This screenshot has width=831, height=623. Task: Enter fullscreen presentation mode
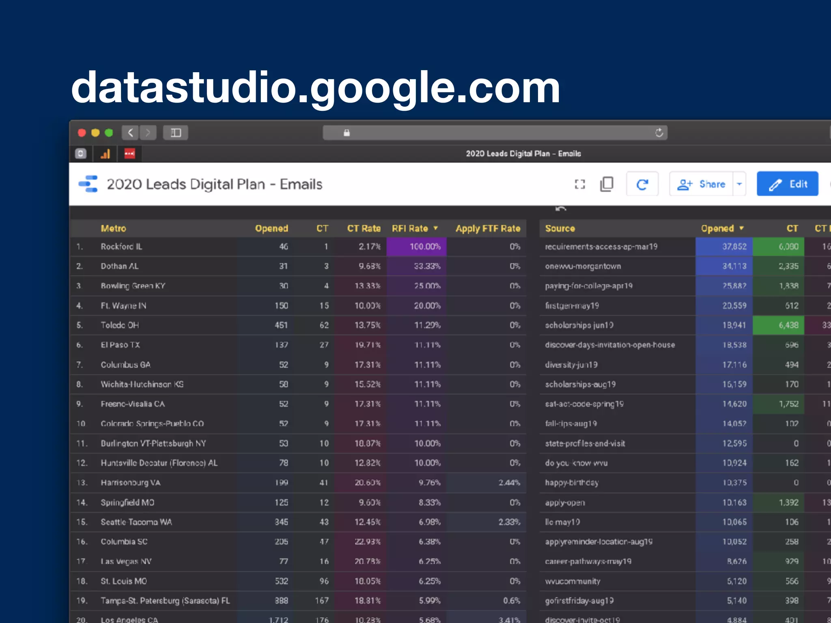tap(580, 185)
